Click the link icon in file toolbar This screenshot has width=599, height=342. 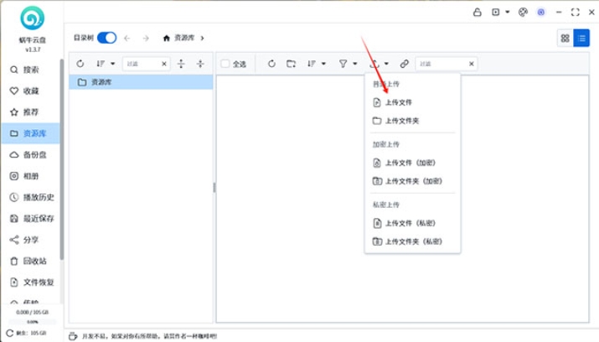click(x=404, y=64)
